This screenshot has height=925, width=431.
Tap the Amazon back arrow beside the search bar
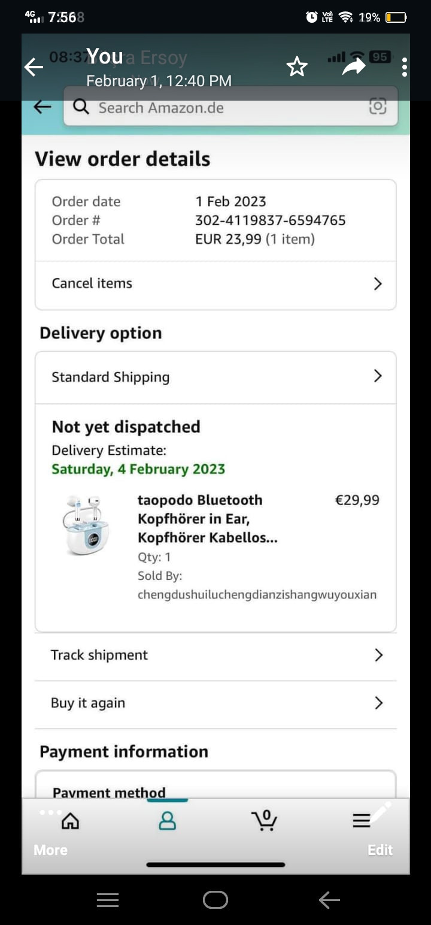(42, 107)
